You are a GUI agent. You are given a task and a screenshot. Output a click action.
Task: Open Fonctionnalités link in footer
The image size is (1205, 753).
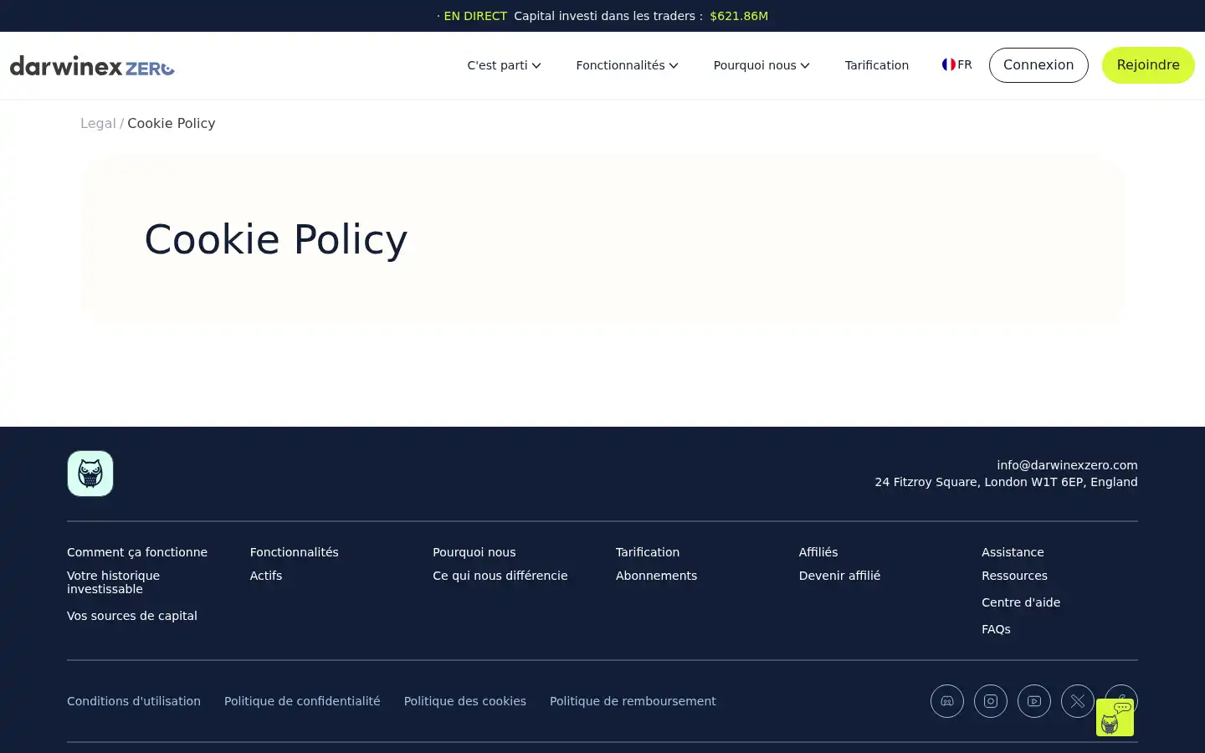click(x=295, y=552)
